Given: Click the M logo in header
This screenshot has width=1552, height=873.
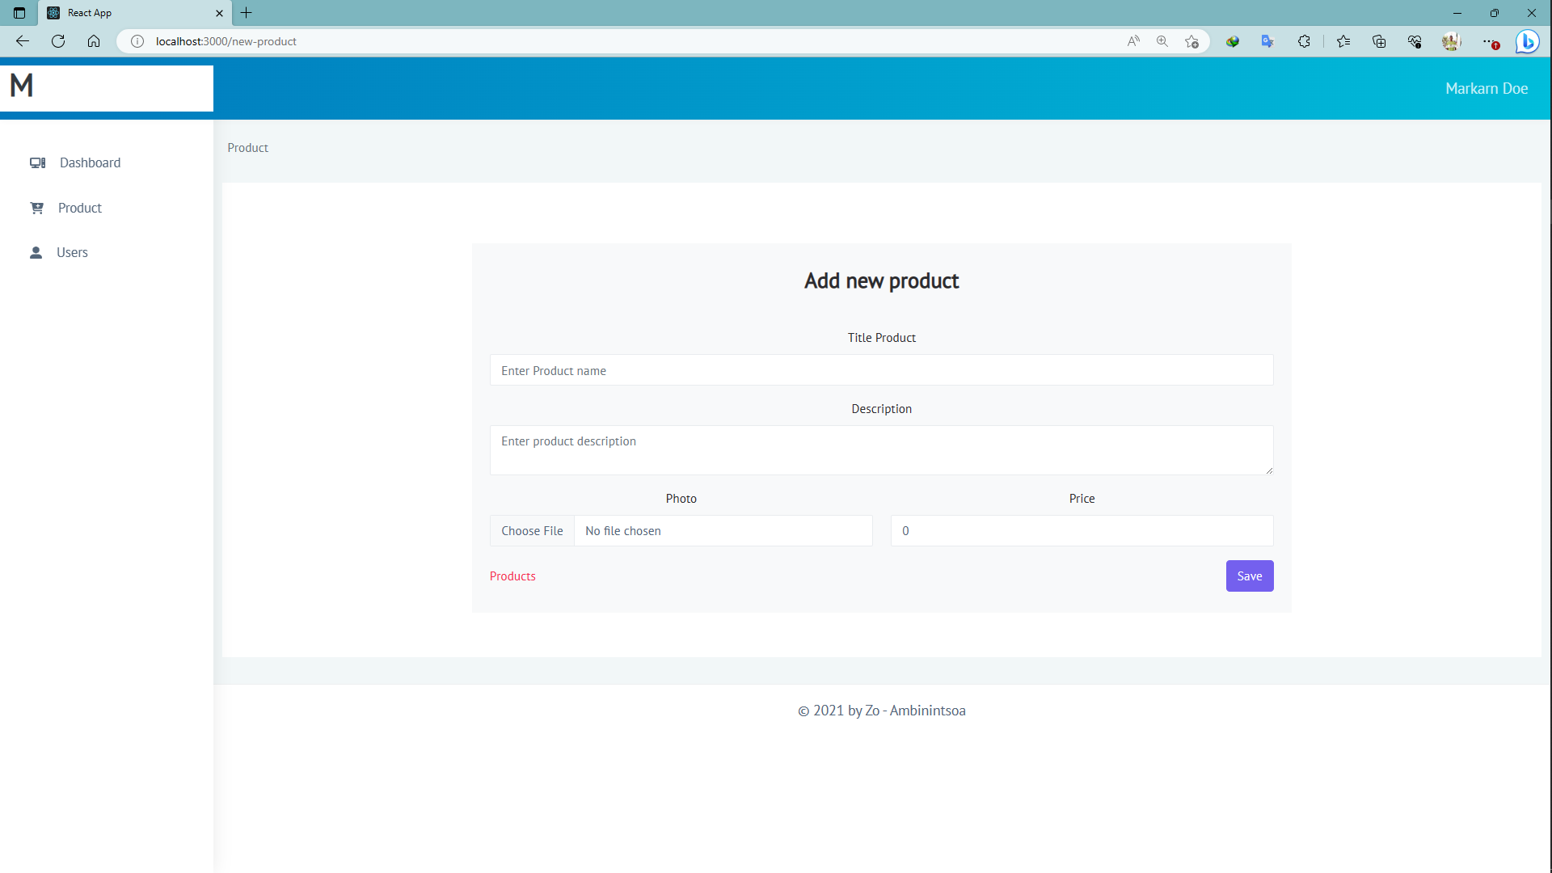Looking at the screenshot, I should 22,86.
